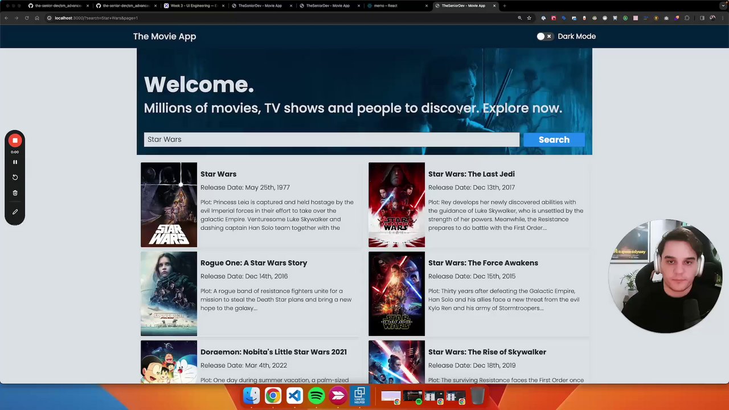
Task: Click 'Release Date: Dec 18th, 2019' text
Action: 472,366
